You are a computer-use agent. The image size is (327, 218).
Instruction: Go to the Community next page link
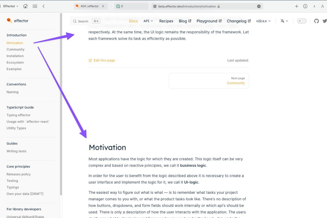pos(236,83)
